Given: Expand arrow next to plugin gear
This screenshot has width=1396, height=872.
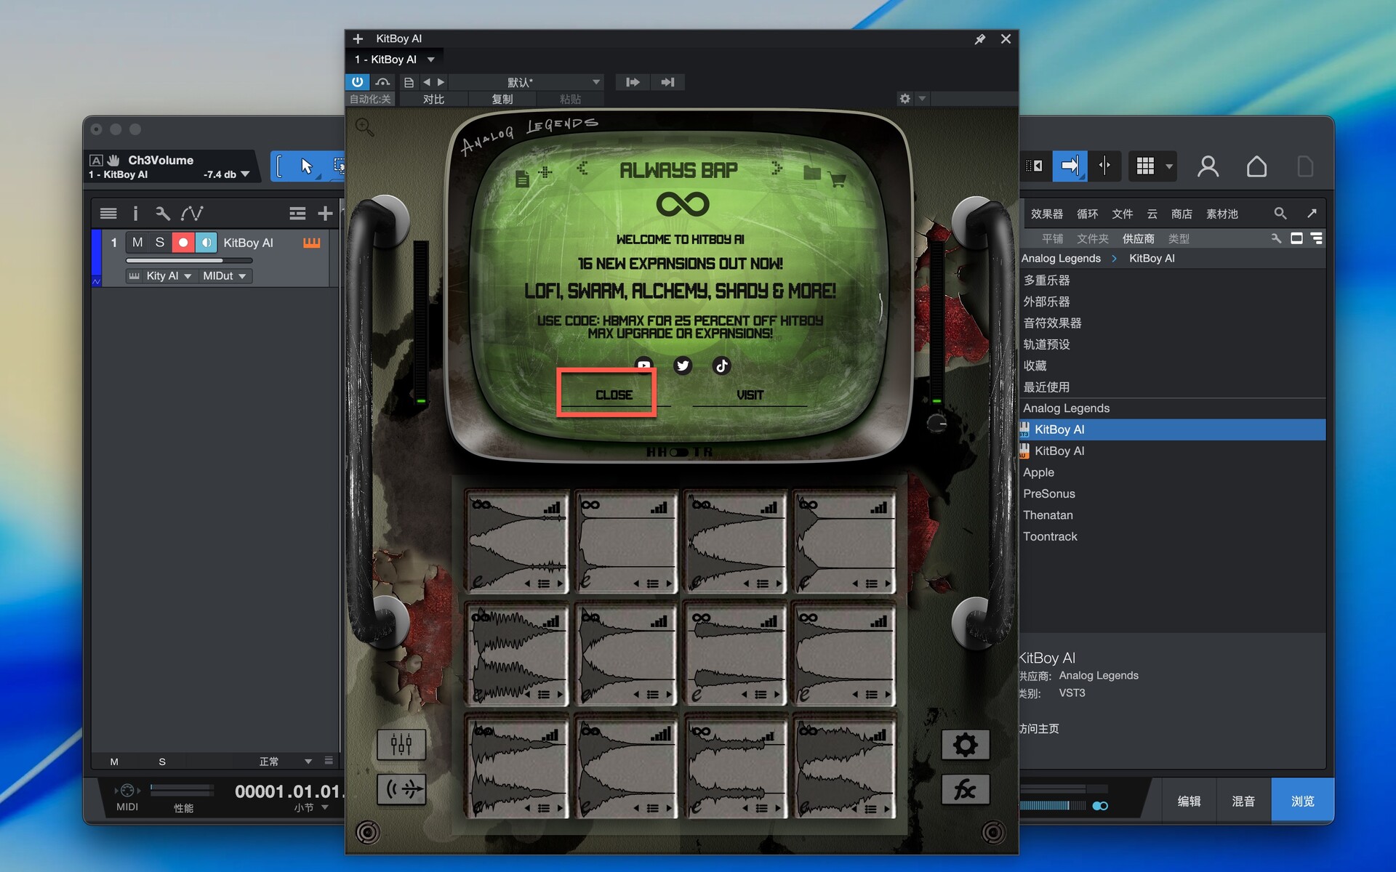Looking at the screenshot, I should 922,98.
